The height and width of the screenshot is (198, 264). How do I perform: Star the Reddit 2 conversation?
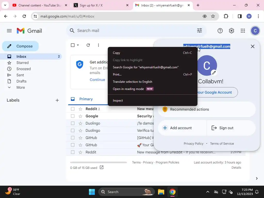coord(80,109)
